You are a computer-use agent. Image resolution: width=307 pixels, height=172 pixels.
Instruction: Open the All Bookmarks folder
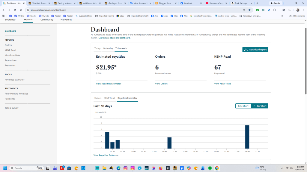297,16
